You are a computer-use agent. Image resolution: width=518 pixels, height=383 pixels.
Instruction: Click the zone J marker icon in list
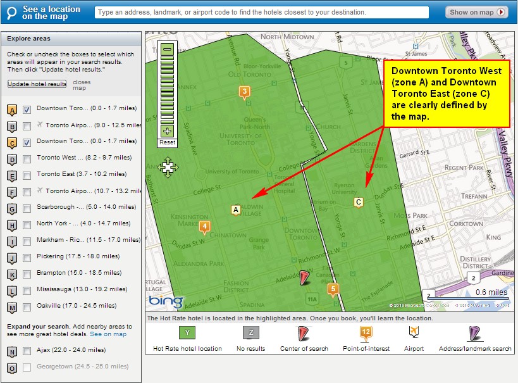[12, 258]
